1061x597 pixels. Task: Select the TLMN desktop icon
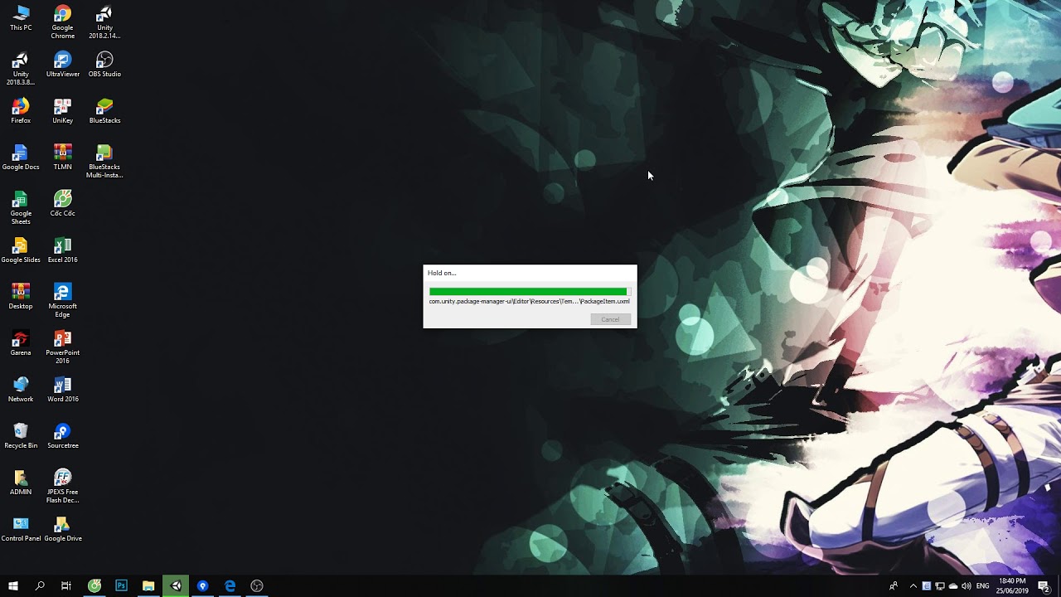click(63, 158)
